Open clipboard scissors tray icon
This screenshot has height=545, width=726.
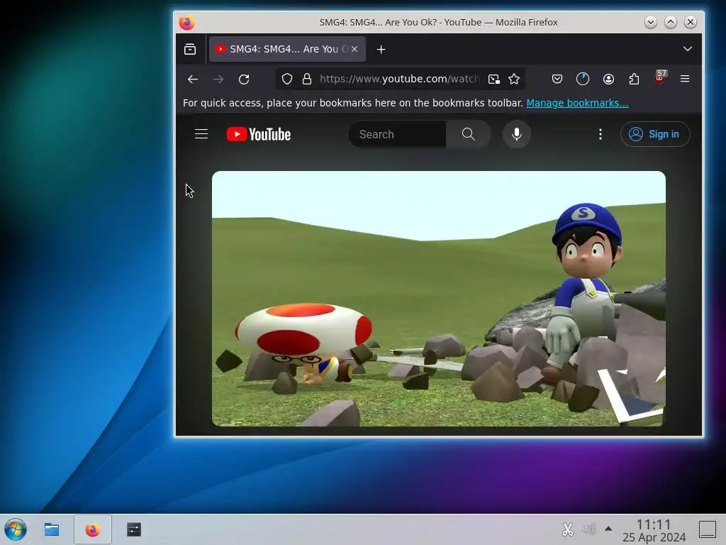pyautogui.click(x=568, y=529)
